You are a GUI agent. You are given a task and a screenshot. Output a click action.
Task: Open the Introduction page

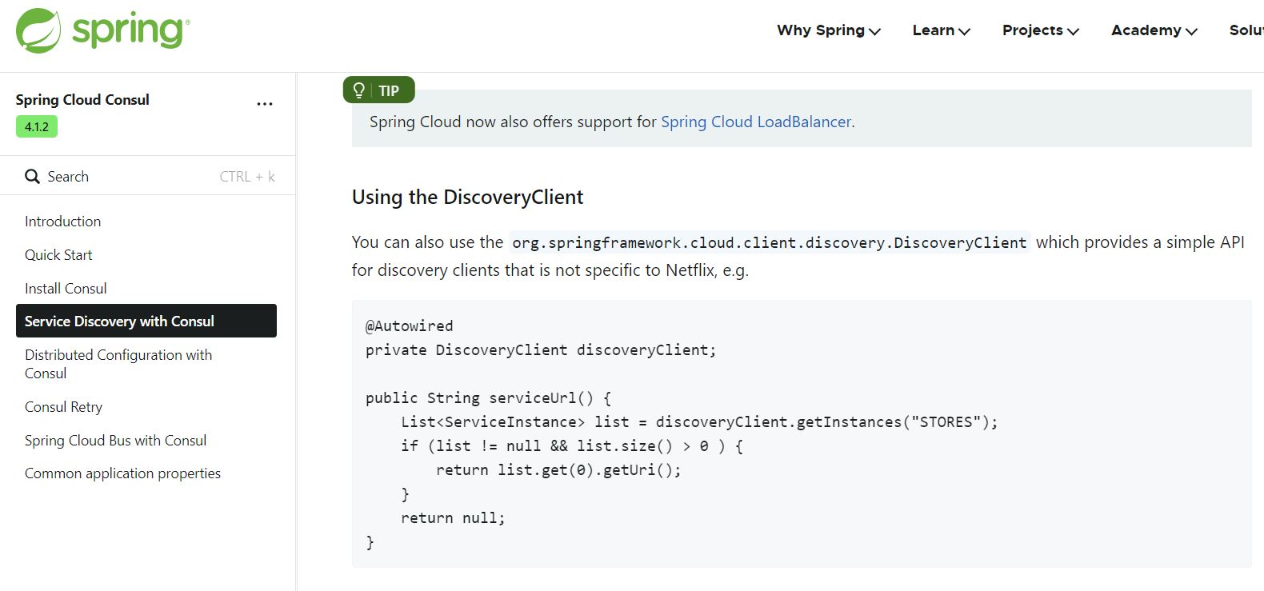click(x=62, y=222)
